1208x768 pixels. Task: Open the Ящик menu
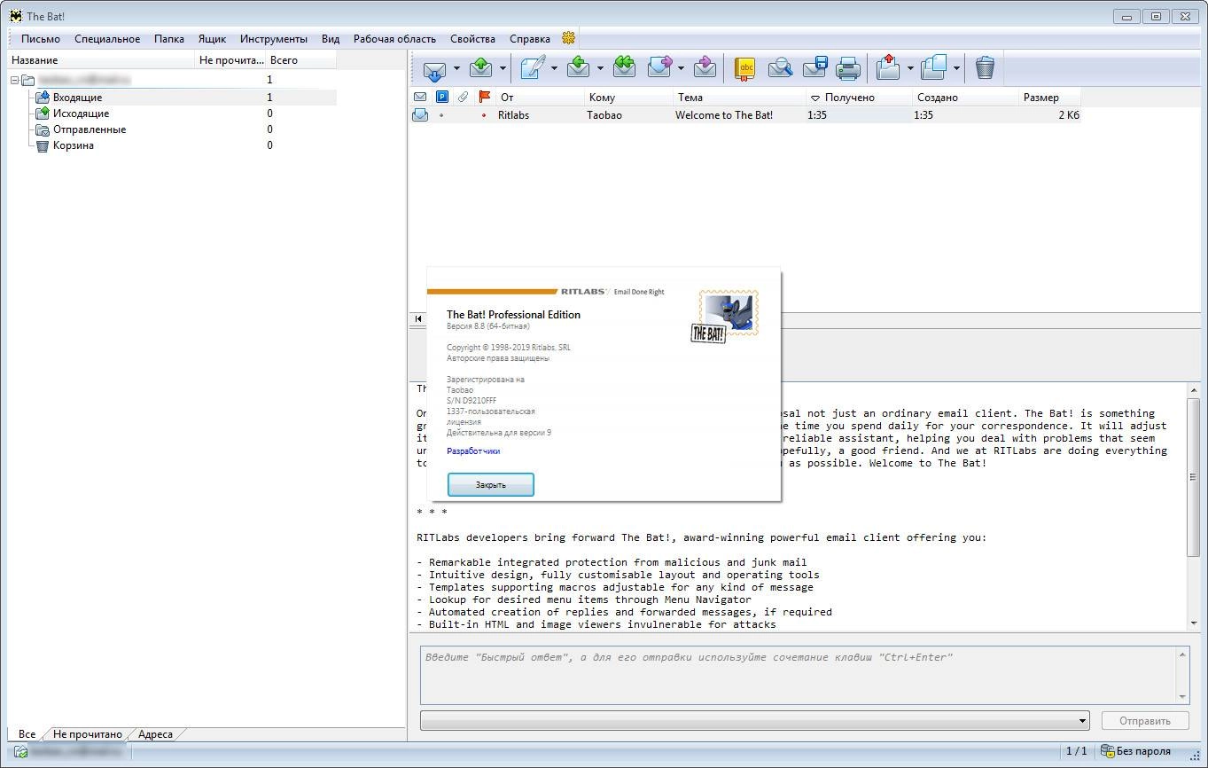(212, 38)
